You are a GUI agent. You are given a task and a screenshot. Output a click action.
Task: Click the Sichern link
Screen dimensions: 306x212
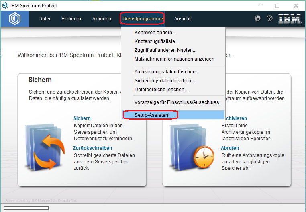(82, 118)
